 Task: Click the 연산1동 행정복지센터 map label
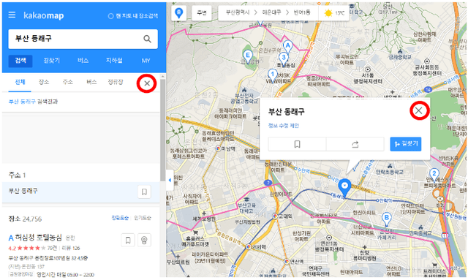click(x=329, y=246)
